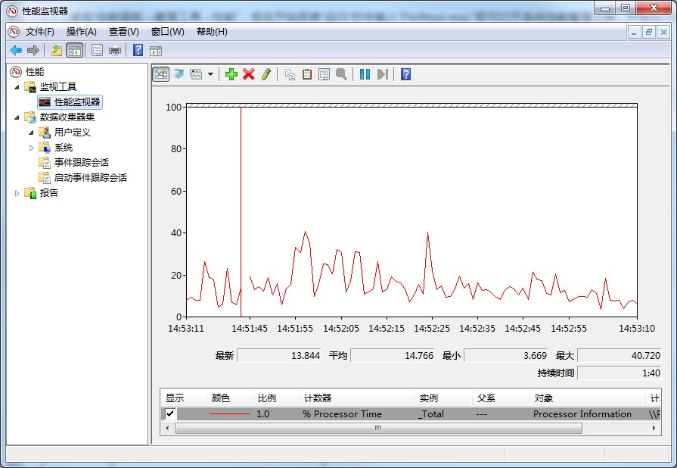This screenshot has height=468, width=677.
Task: Click the 平均 value field 14.766
Action: click(x=393, y=355)
